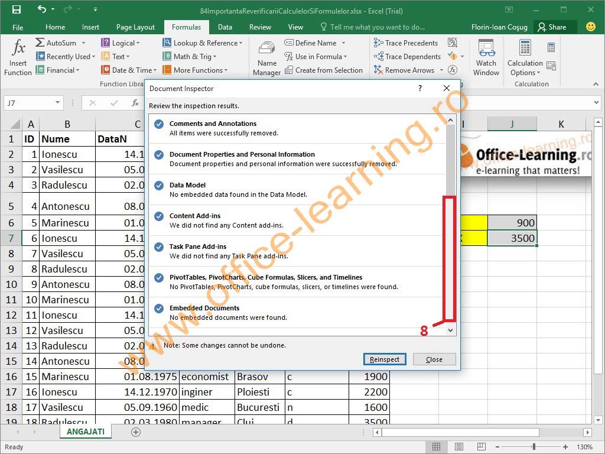Undo the last action
Image resolution: width=605 pixels, height=454 pixels.
point(42,9)
